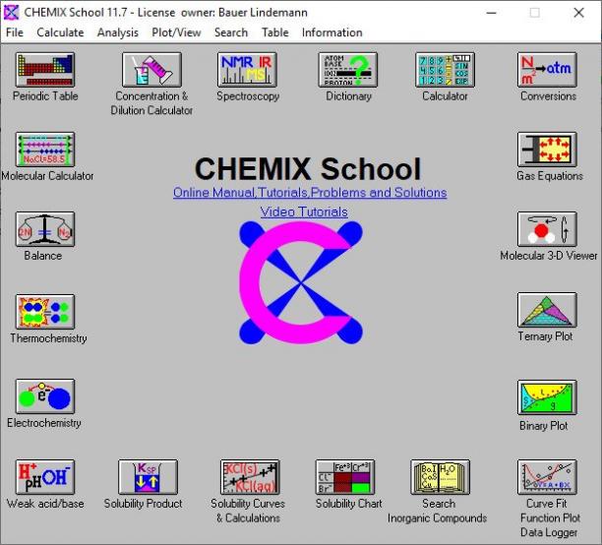The height and width of the screenshot is (545, 602).
Task: Follow the Online Manual, Tutorials link
Action: tap(310, 193)
